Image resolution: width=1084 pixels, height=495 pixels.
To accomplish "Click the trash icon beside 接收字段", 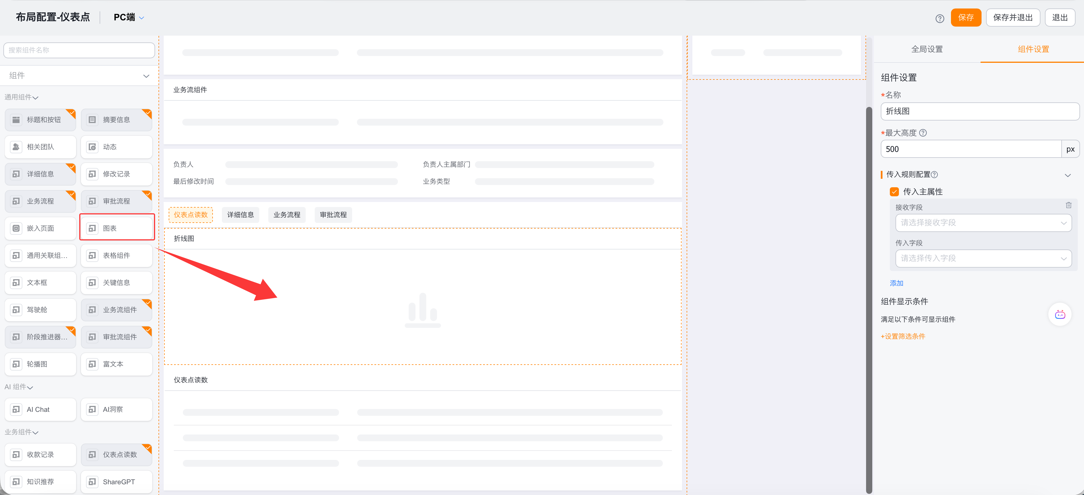I will click(x=1068, y=205).
